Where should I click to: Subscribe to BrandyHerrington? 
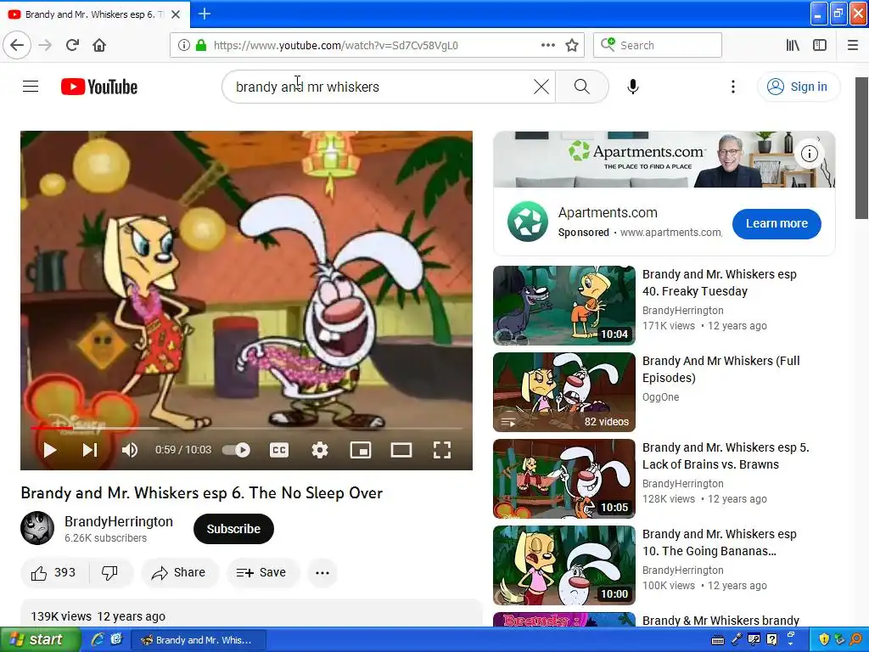coord(233,529)
